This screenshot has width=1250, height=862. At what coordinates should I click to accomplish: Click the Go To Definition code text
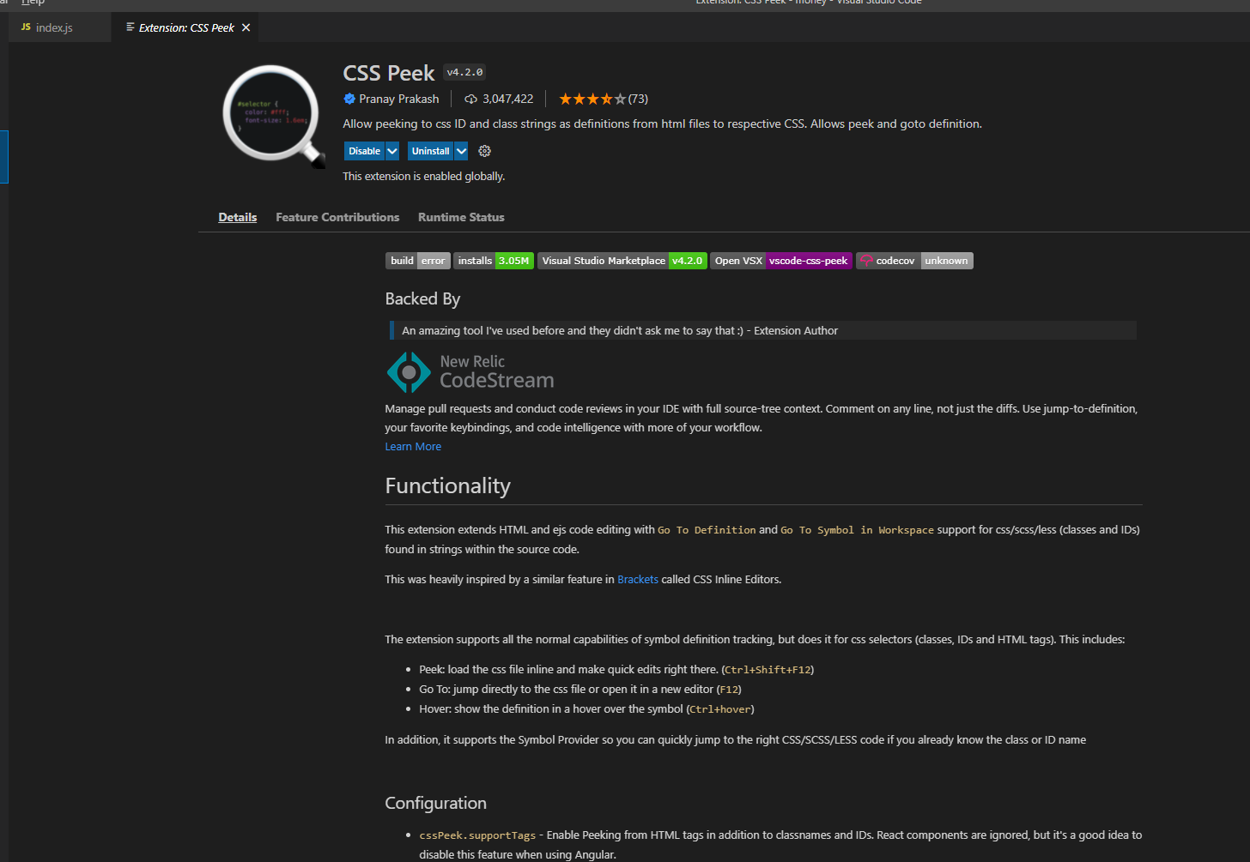[x=707, y=530]
